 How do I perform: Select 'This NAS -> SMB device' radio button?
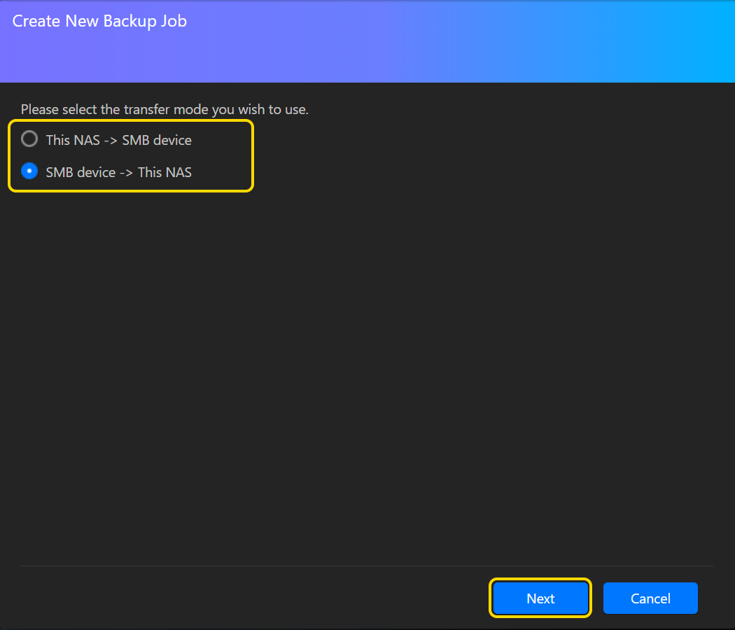coord(29,139)
